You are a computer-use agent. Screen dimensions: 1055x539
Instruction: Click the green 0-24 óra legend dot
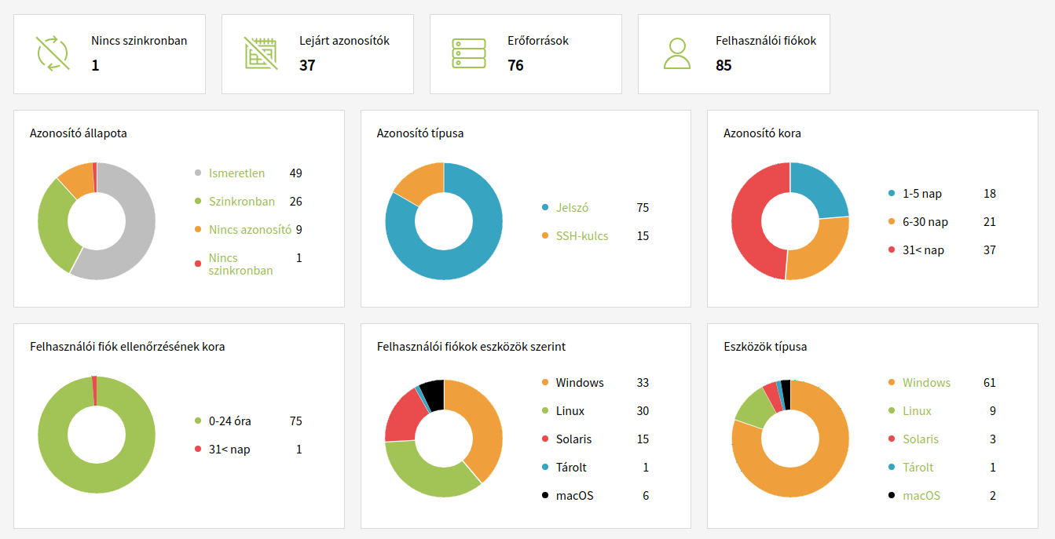coord(198,421)
